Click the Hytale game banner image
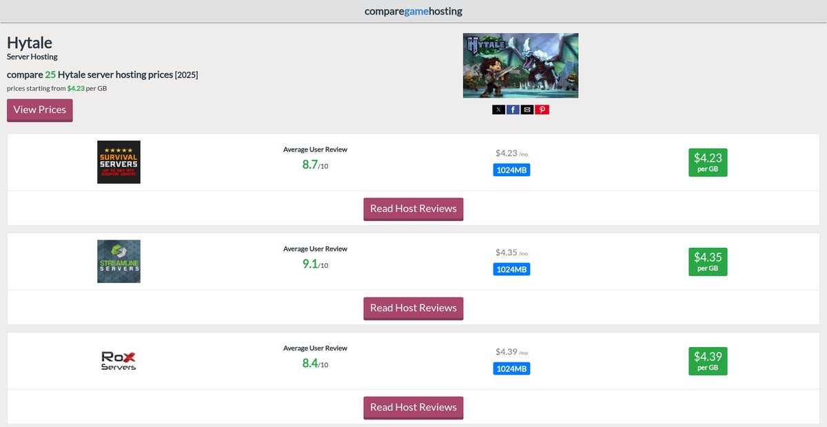 520,65
